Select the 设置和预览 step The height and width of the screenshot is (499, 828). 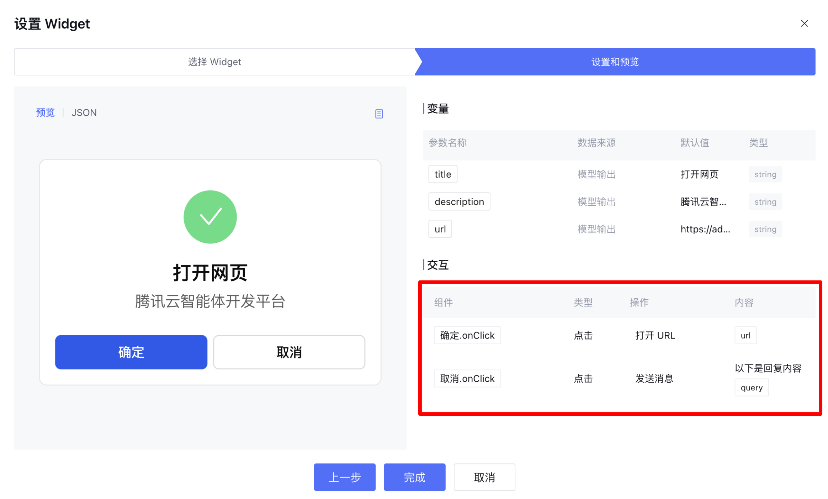615,62
